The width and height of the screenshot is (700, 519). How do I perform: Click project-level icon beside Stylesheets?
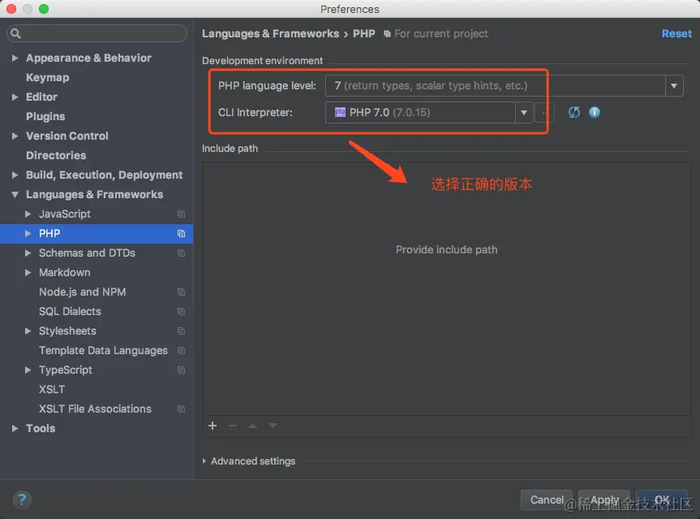[x=181, y=331]
